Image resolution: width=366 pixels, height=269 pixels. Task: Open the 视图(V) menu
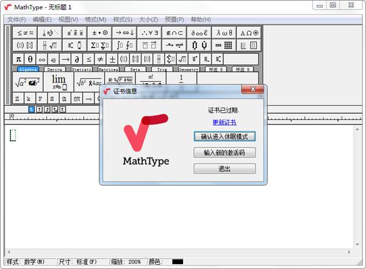pyautogui.click(x=68, y=20)
